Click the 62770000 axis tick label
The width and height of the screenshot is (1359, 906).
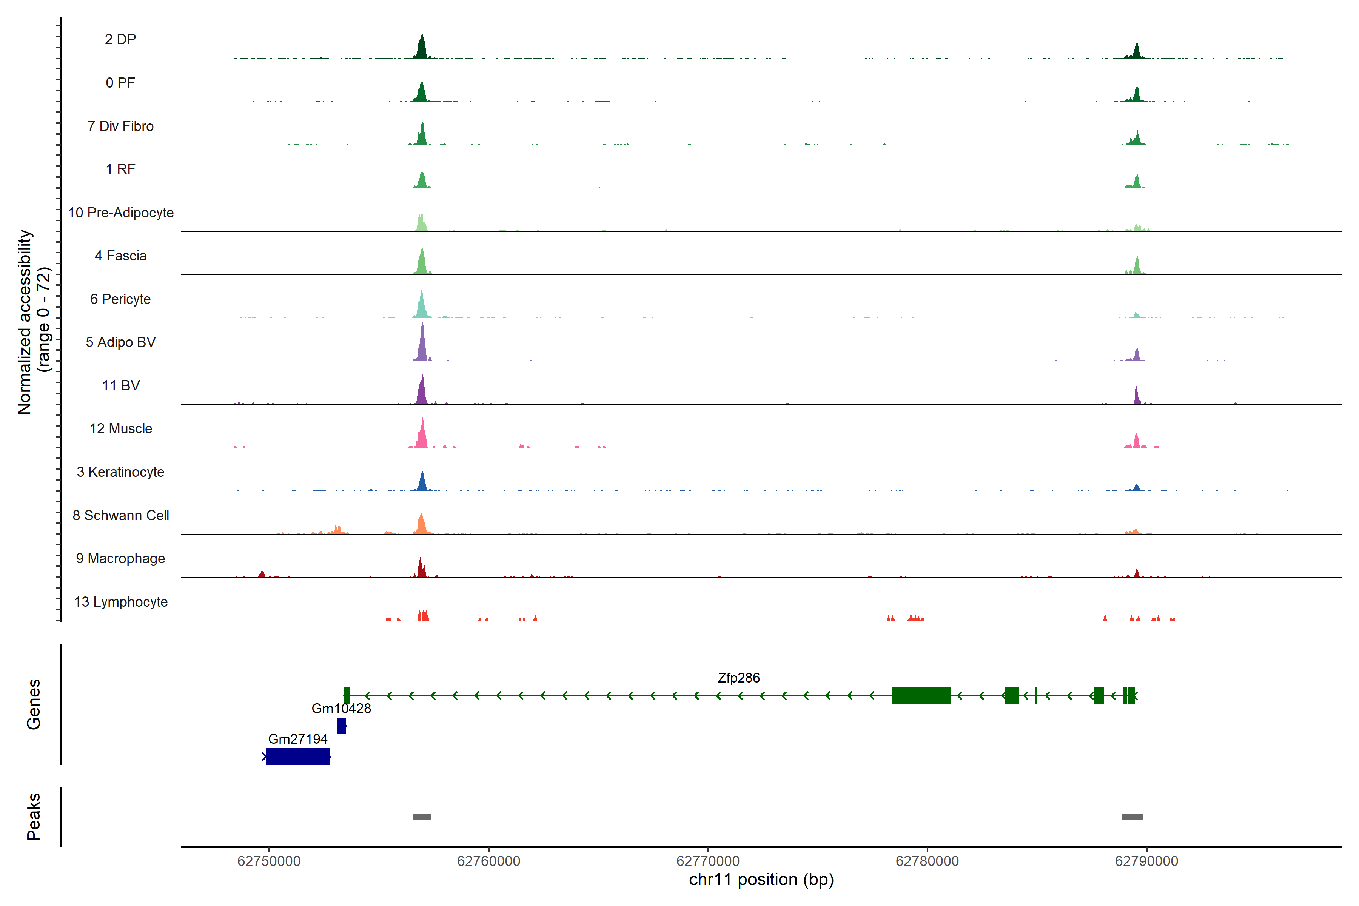(x=708, y=861)
